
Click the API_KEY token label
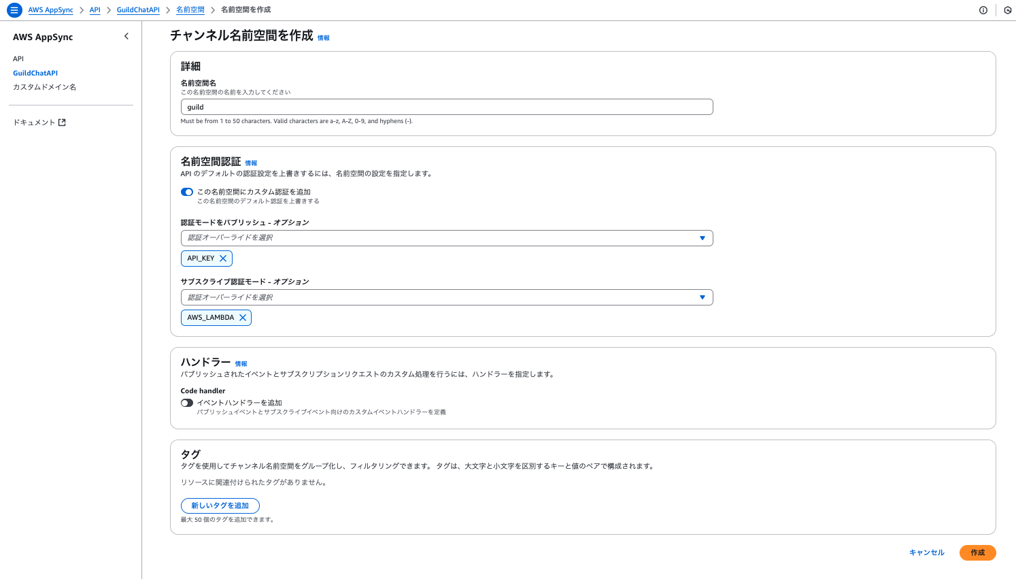tap(201, 259)
